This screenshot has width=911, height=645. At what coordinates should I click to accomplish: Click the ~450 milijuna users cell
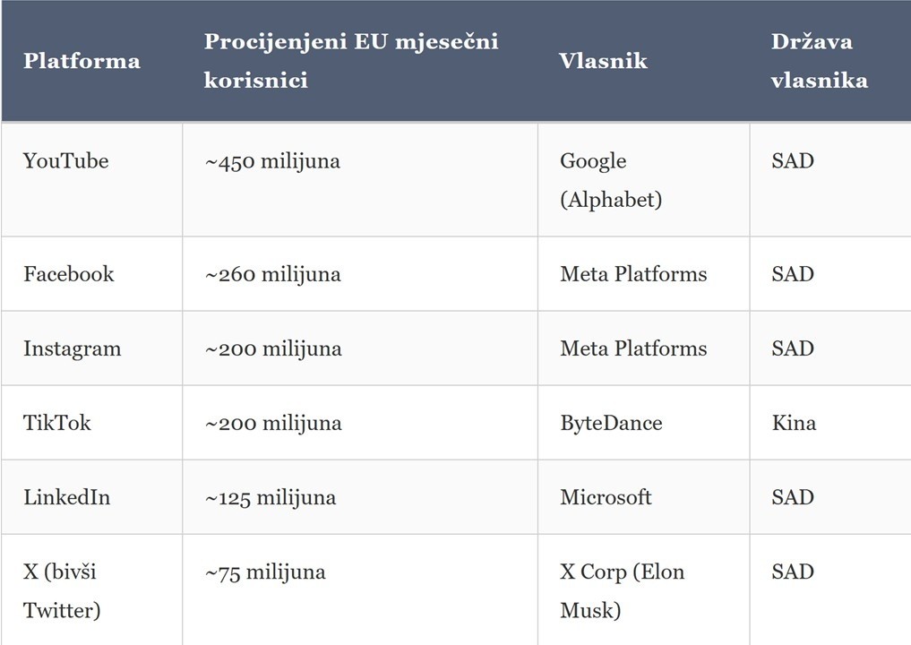click(x=272, y=161)
